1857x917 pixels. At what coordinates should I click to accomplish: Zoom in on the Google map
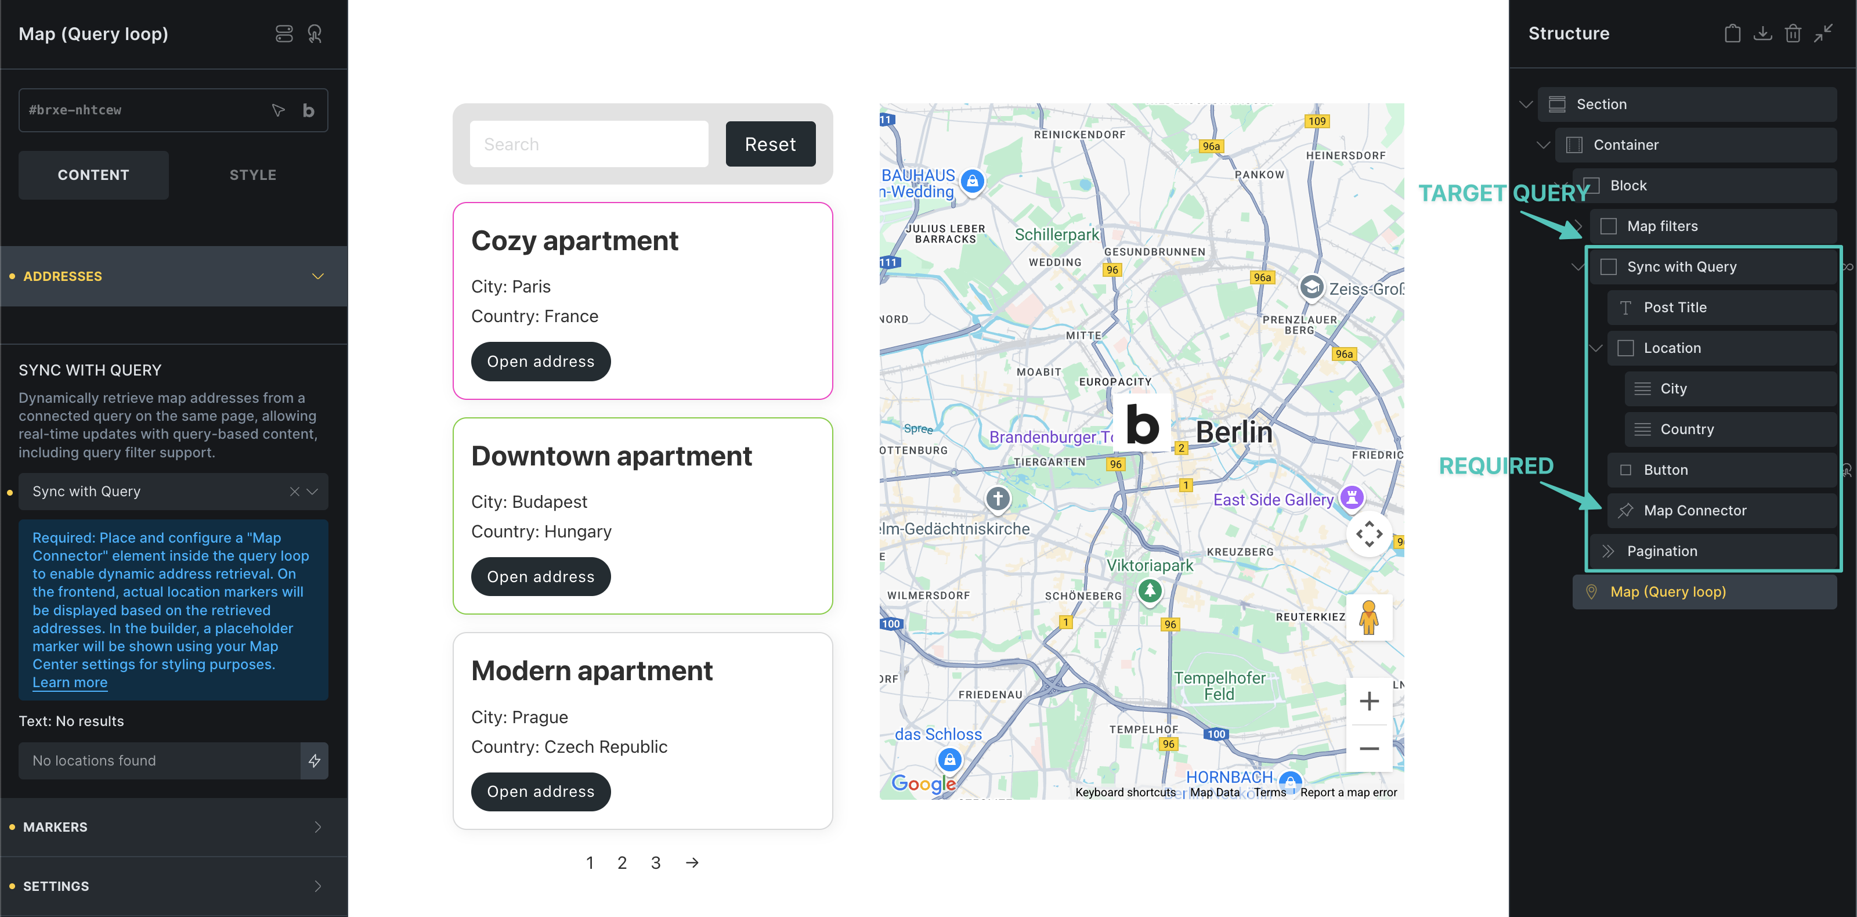click(1368, 701)
